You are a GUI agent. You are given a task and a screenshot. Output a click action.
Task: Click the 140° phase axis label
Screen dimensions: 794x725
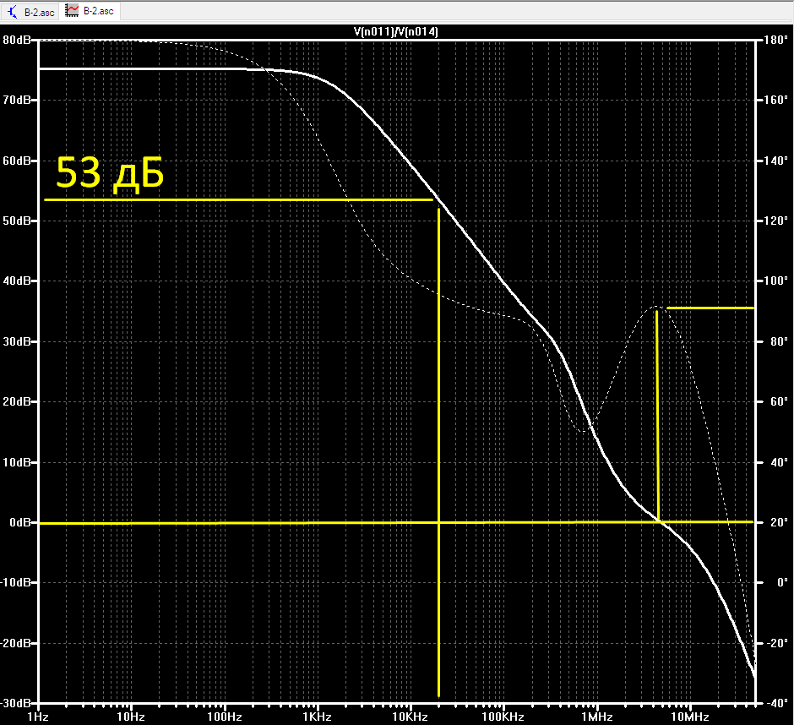[x=775, y=161]
